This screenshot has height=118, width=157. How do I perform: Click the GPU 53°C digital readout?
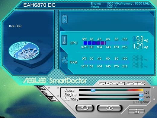click(141, 39)
